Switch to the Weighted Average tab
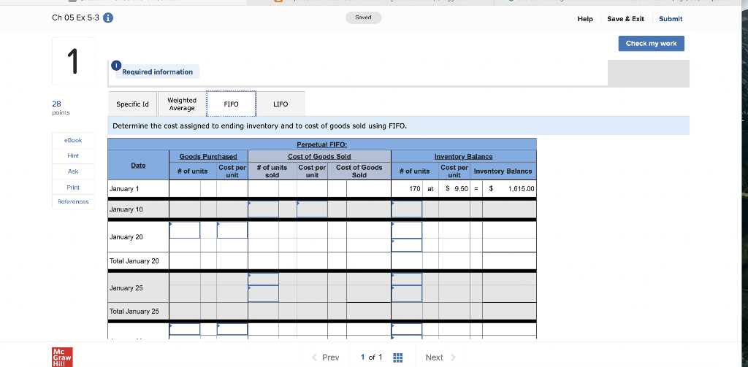The width and height of the screenshot is (748, 367). point(182,104)
